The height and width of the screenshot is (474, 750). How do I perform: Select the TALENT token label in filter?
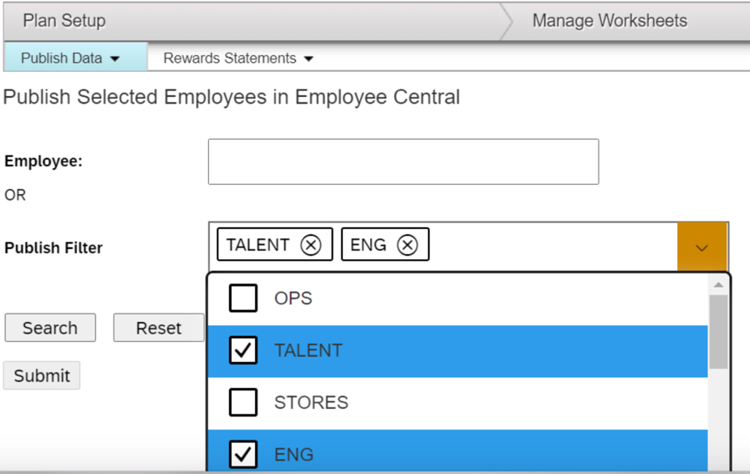tap(258, 245)
